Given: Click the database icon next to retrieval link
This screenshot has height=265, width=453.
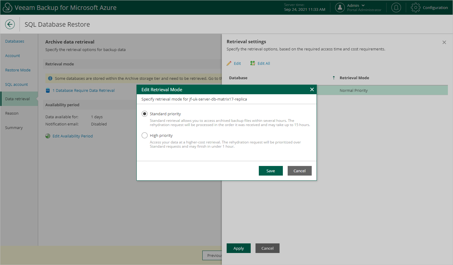Looking at the screenshot, I should click(48, 90).
